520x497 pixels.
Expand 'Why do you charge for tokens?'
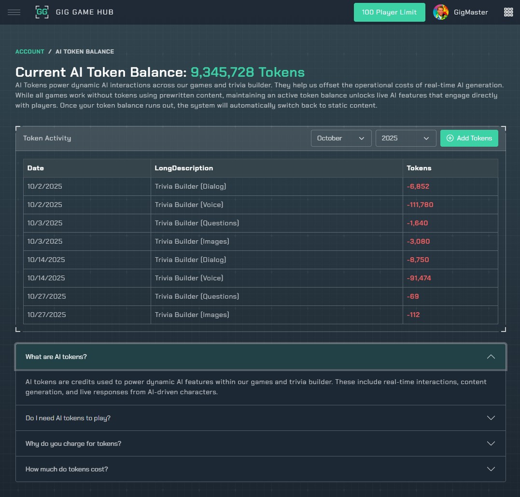coord(261,443)
